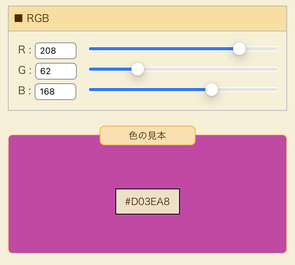Click the 色の見本 label tab
Viewport: 295px width, 265px height.
click(x=147, y=136)
